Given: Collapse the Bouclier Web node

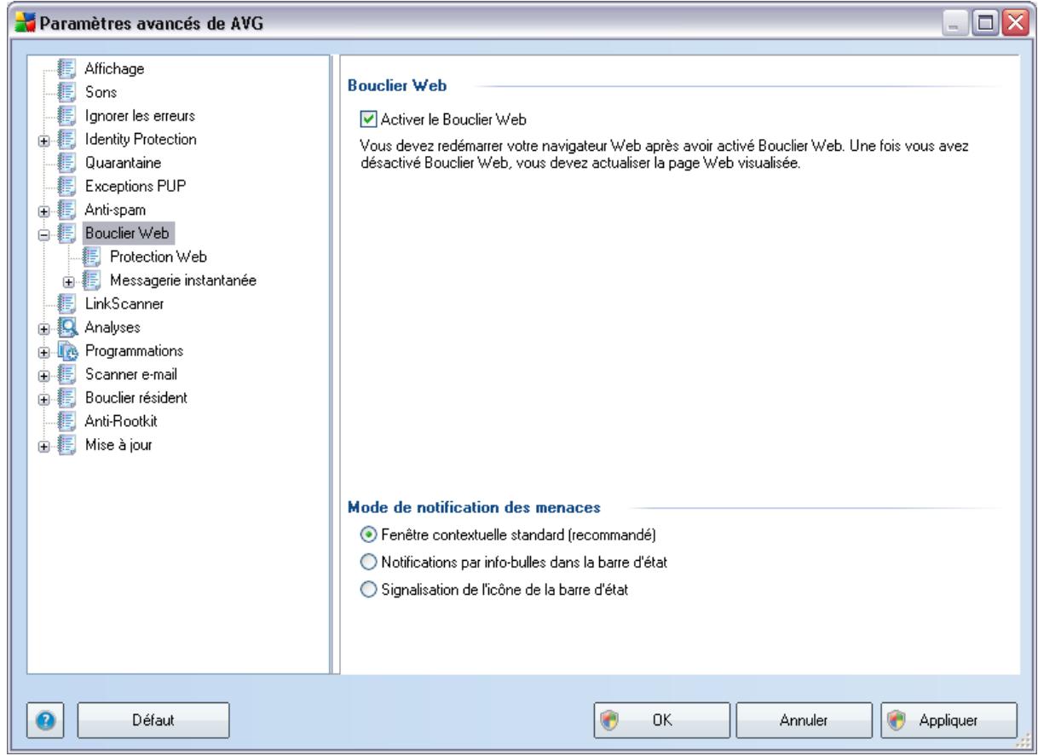Looking at the screenshot, I should pyautogui.click(x=42, y=233).
